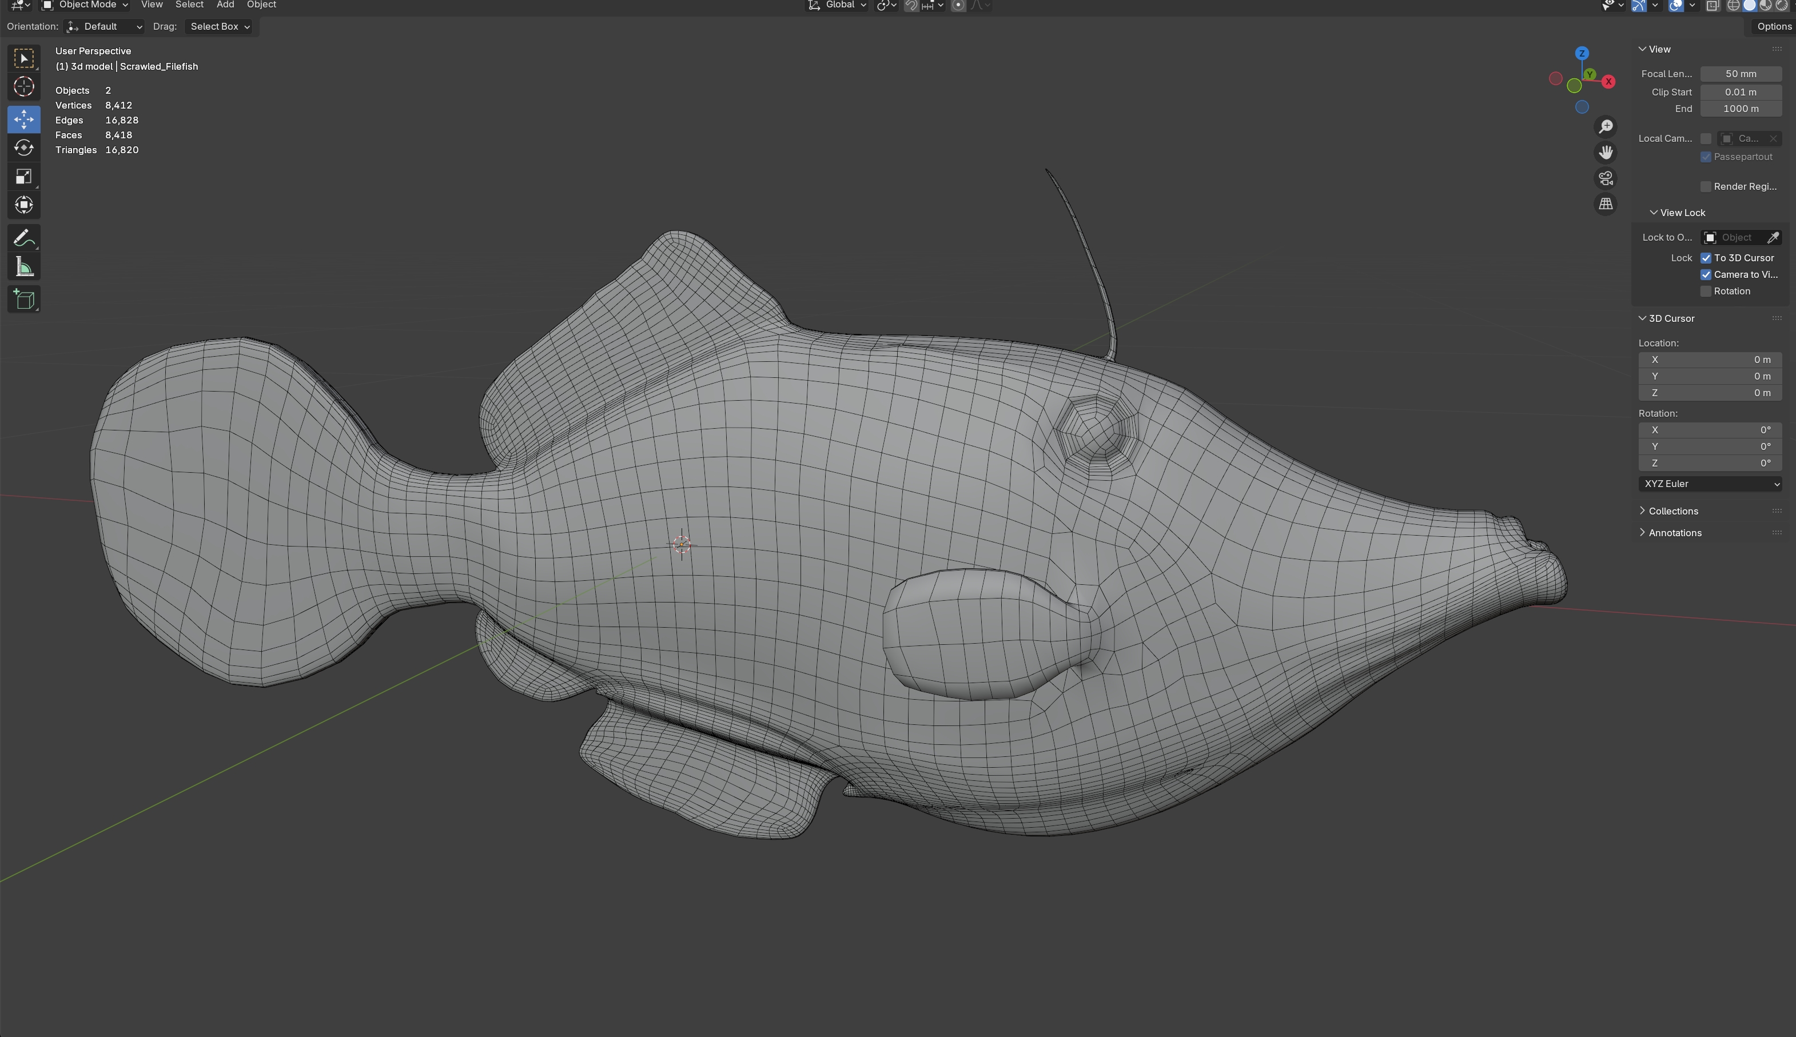Select the Scale tool
The width and height of the screenshot is (1796, 1037).
click(x=23, y=177)
